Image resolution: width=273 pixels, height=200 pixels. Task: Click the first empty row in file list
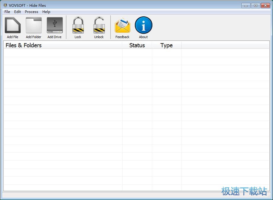coord(63,53)
